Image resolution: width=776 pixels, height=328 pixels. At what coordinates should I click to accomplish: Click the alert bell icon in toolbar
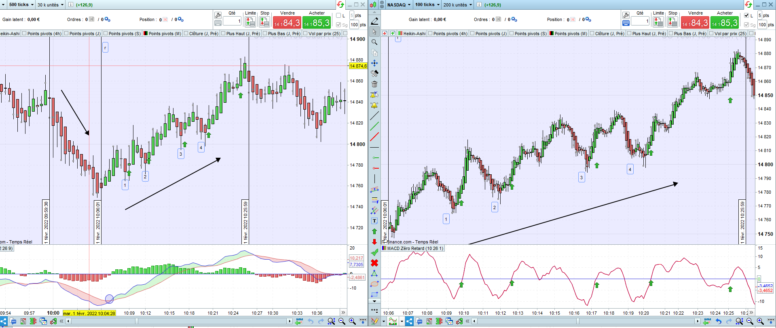pyautogui.click(x=374, y=105)
